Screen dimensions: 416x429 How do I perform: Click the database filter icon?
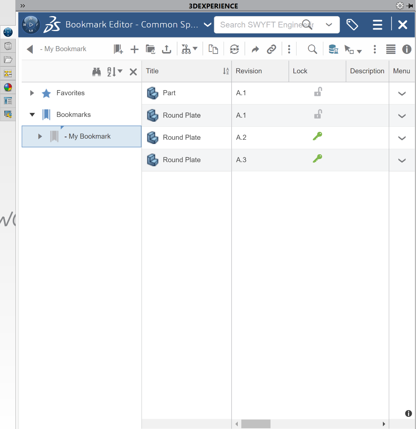pyautogui.click(x=333, y=49)
